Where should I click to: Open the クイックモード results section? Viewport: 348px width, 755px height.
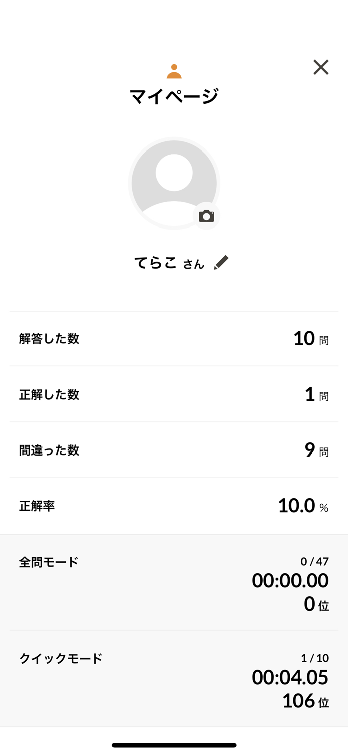(174, 677)
